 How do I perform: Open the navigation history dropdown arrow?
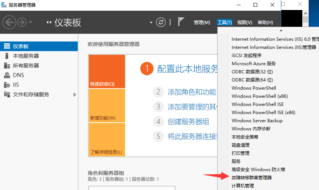tap(31, 22)
